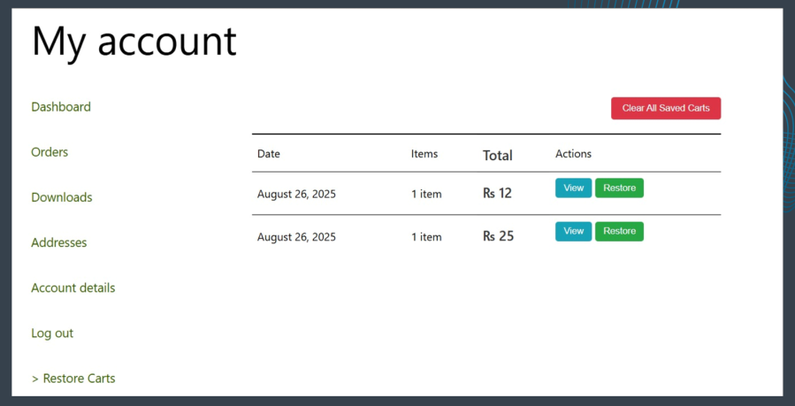Open the Downloads section
This screenshot has width=795, height=406.
pyautogui.click(x=62, y=197)
